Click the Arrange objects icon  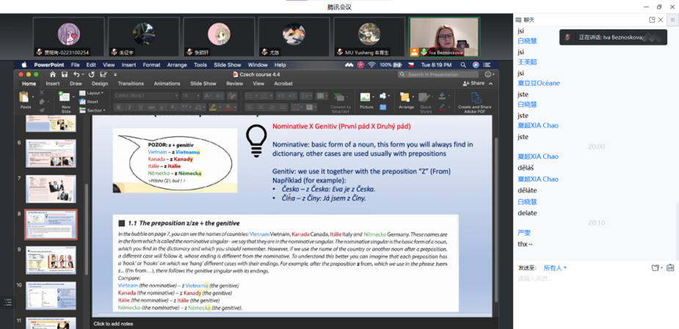coord(405,97)
